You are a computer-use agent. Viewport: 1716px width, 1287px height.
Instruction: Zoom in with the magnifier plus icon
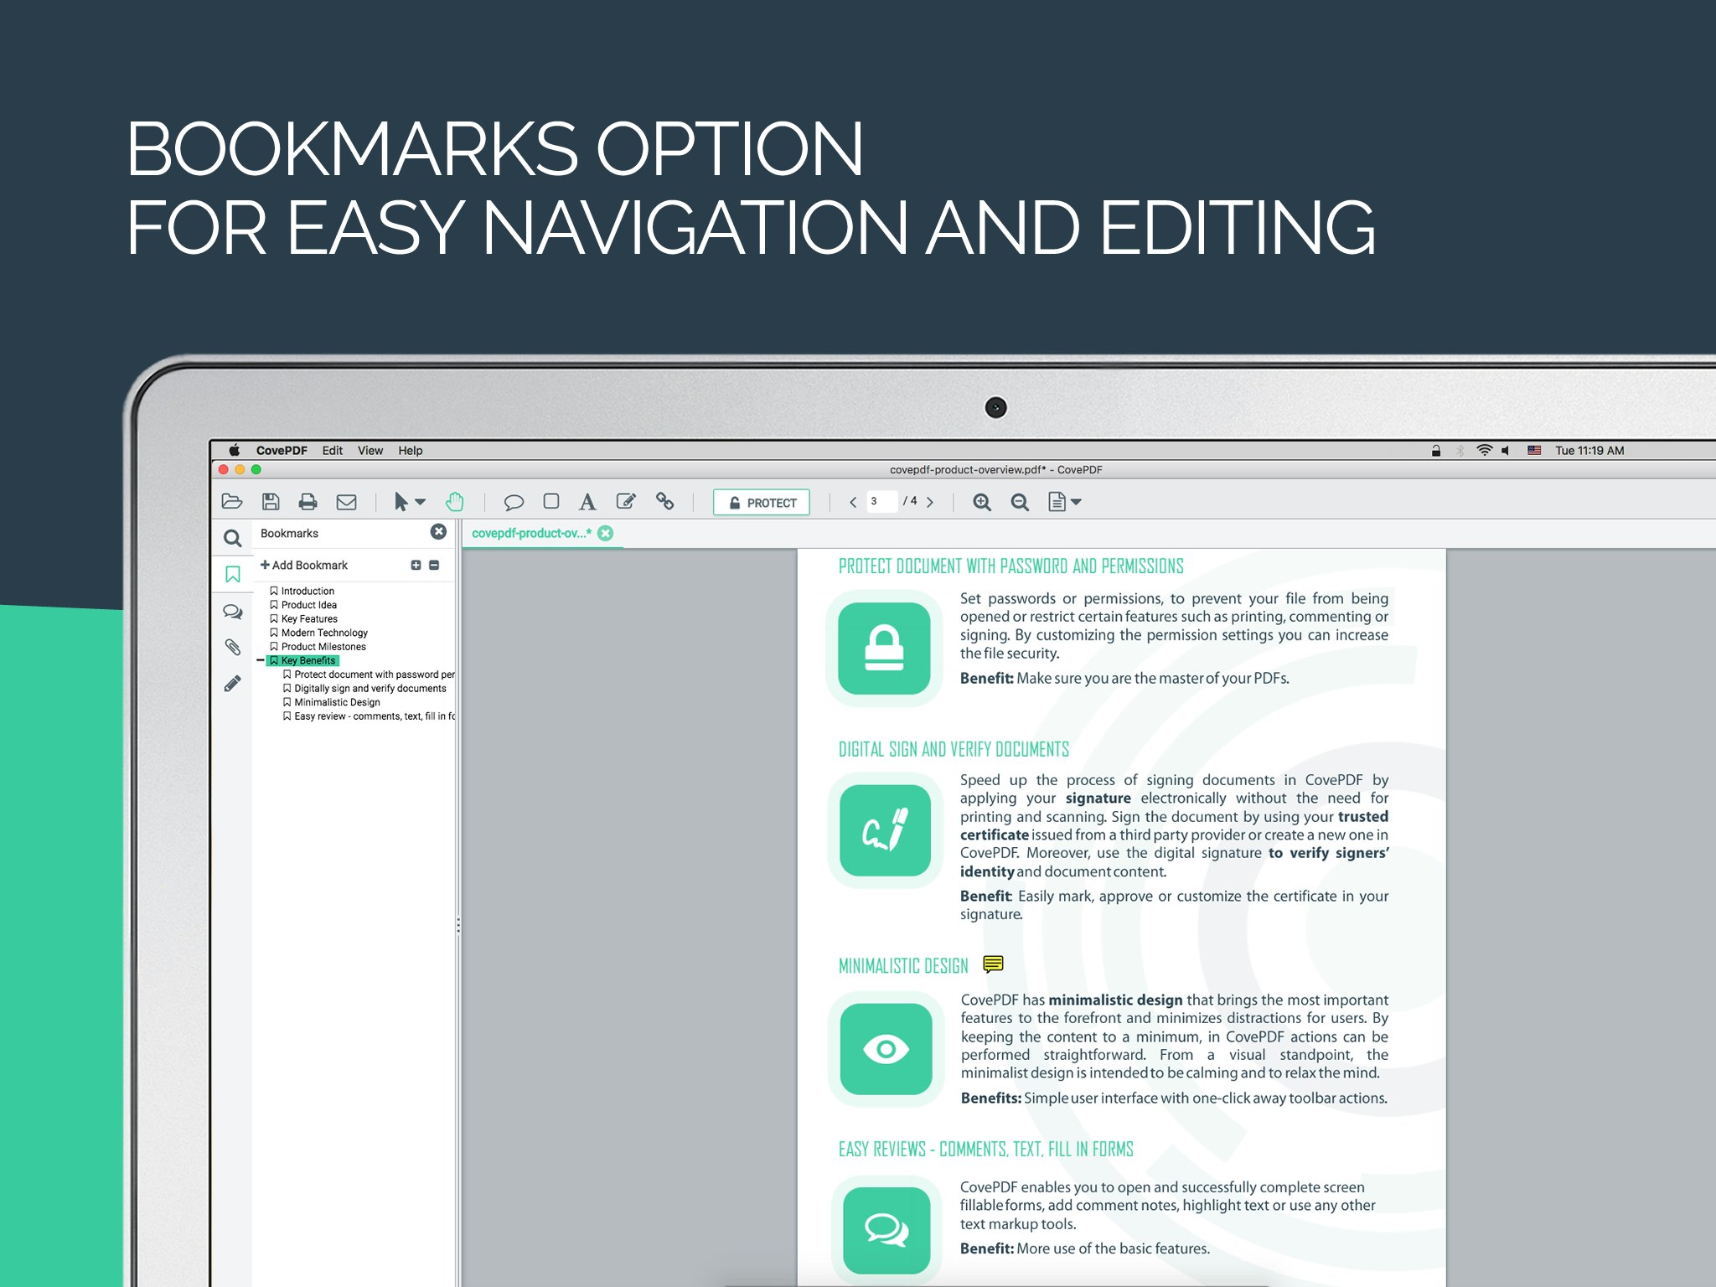pos(982,502)
